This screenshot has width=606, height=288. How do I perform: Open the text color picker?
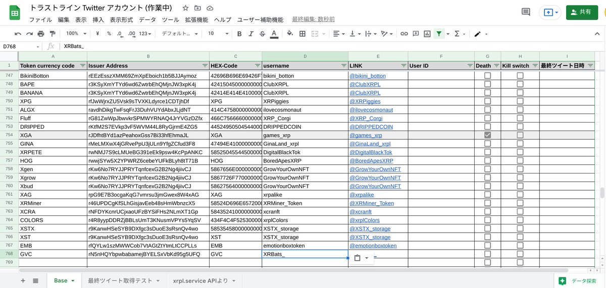click(274, 34)
